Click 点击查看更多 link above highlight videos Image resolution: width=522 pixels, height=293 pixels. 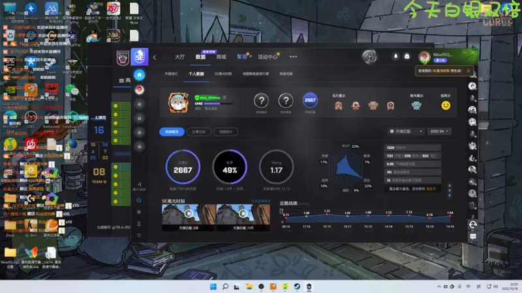(x=260, y=201)
